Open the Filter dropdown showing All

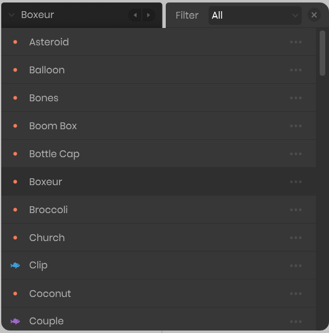255,16
